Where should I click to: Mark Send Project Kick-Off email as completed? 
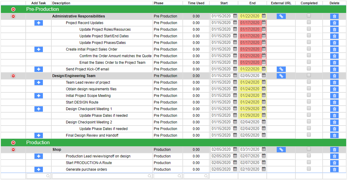[309, 69]
